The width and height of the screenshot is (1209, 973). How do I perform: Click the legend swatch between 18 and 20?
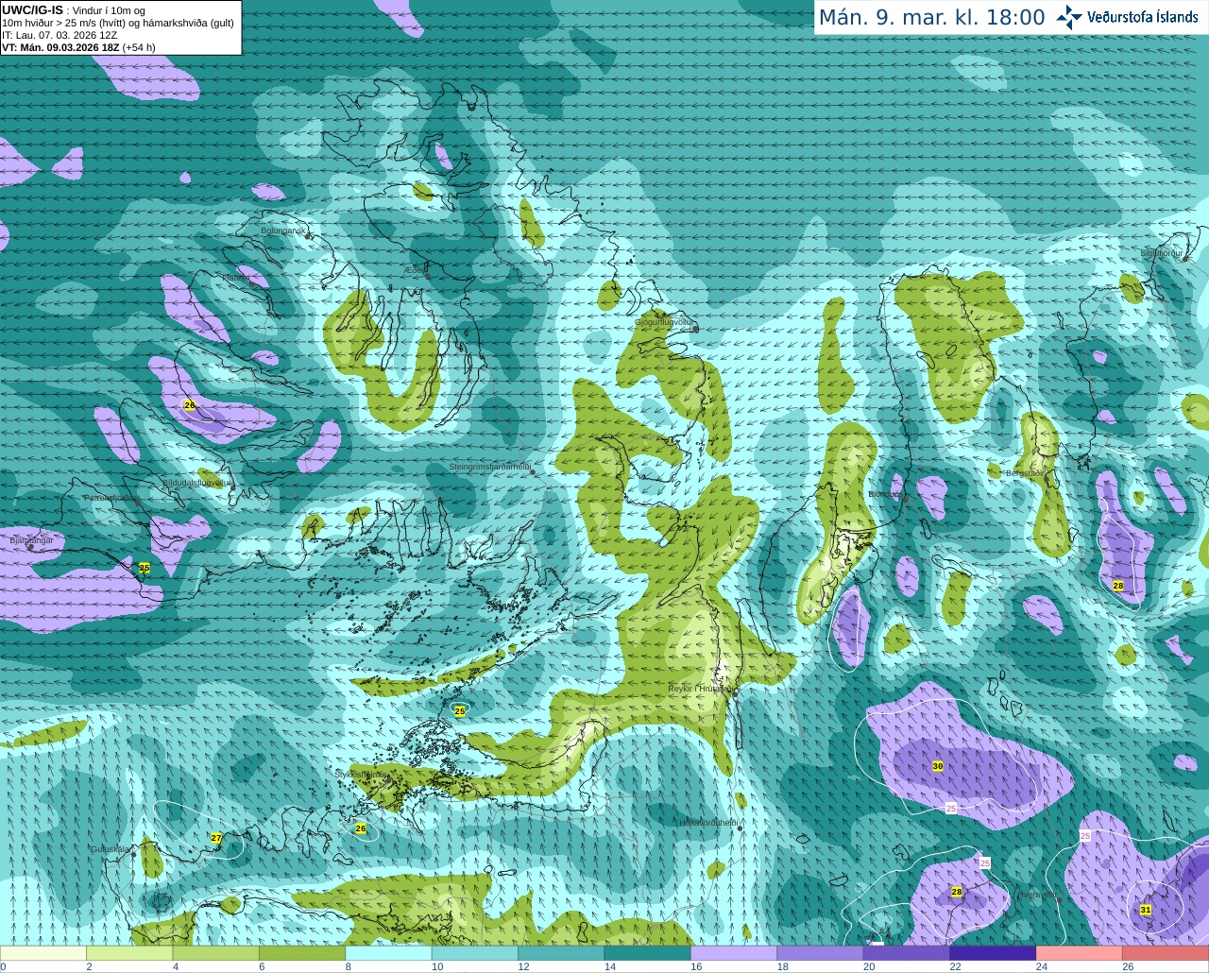(x=820, y=954)
